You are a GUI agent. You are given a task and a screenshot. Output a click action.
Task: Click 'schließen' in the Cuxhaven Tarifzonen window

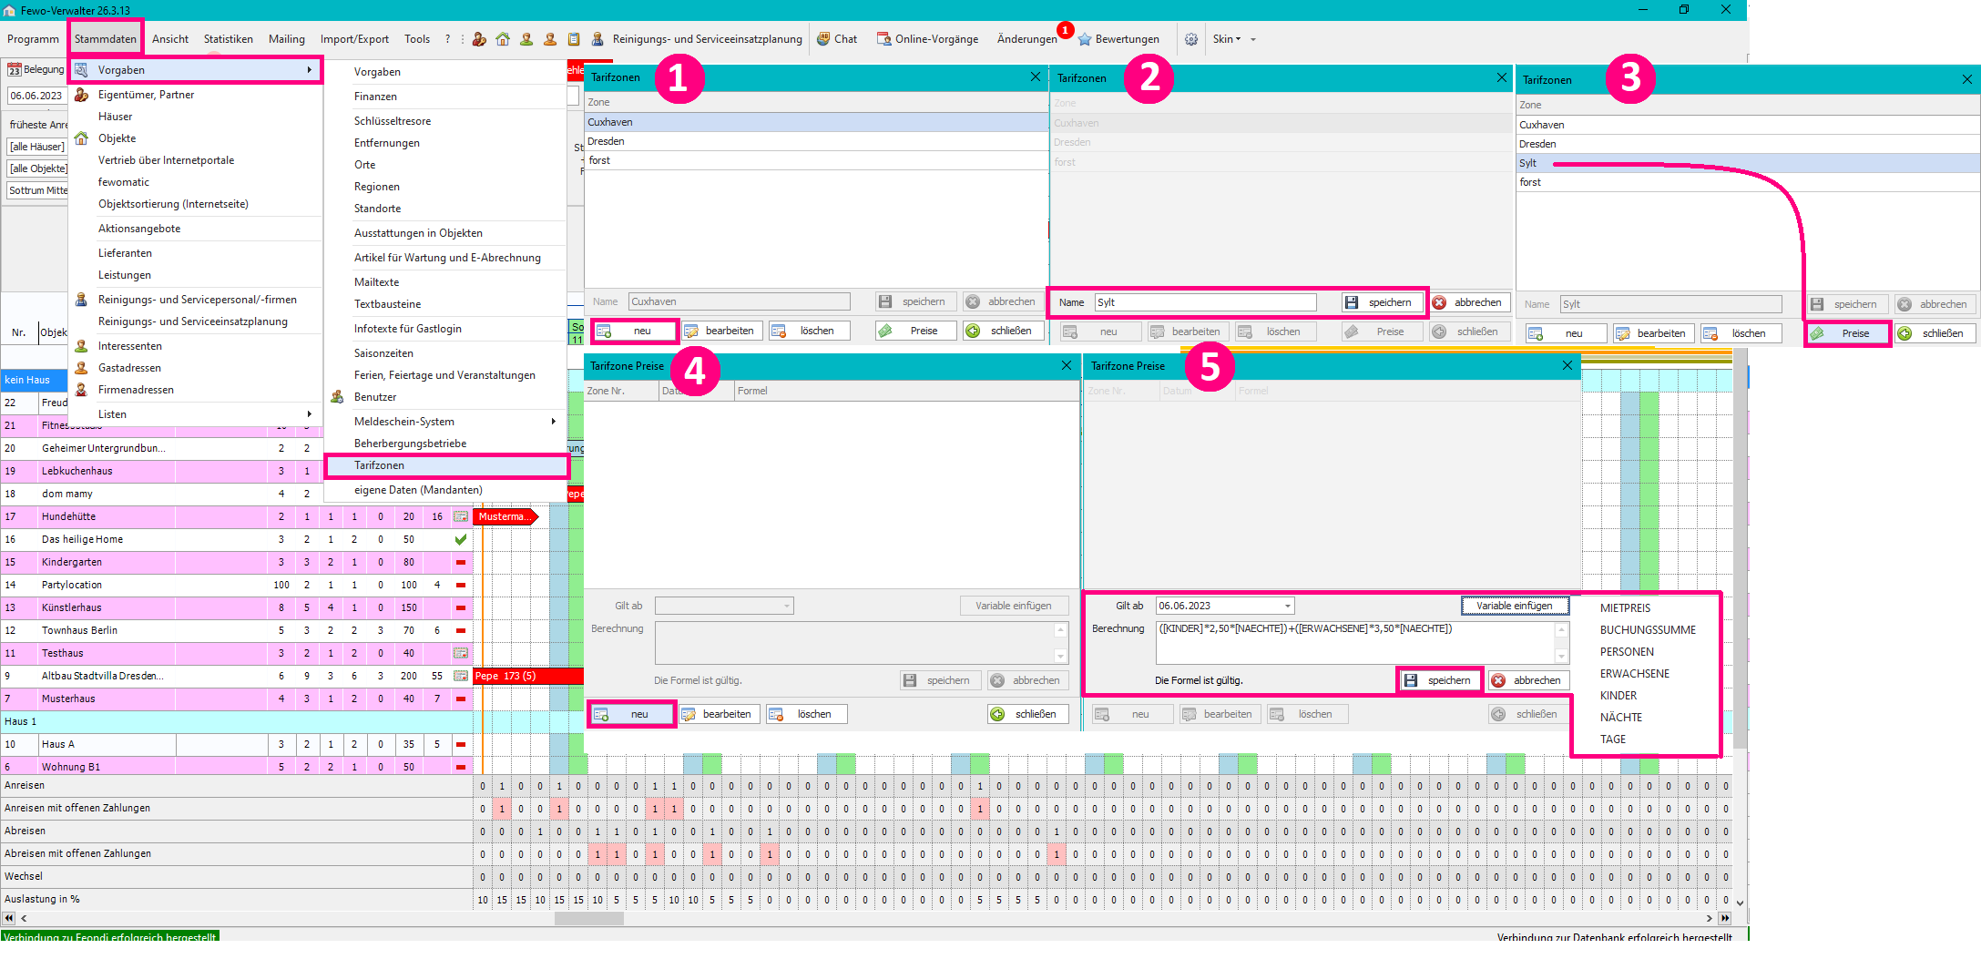coord(1003,331)
